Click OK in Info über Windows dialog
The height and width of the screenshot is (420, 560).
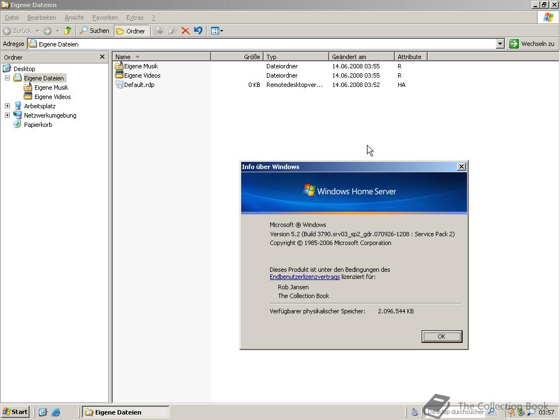point(442,336)
